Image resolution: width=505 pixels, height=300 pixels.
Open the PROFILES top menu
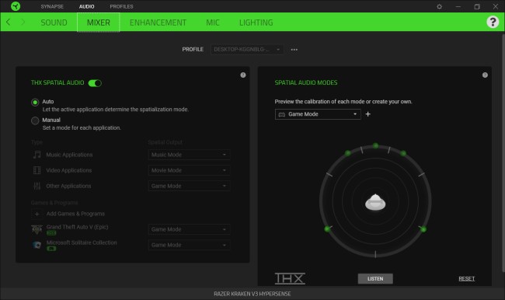coord(121,6)
